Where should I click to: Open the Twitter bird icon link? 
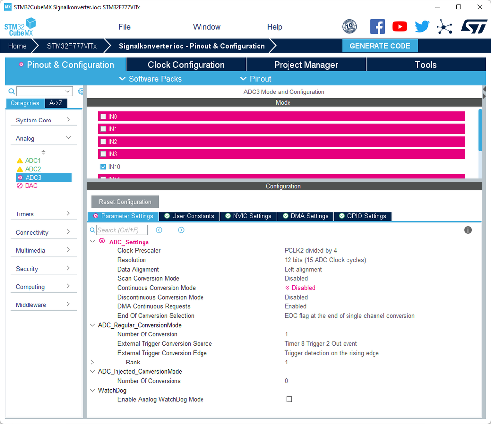(422, 27)
